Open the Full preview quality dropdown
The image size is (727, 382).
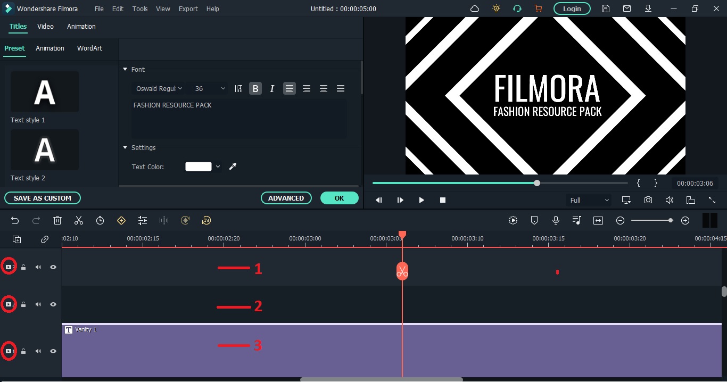click(589, 200)
